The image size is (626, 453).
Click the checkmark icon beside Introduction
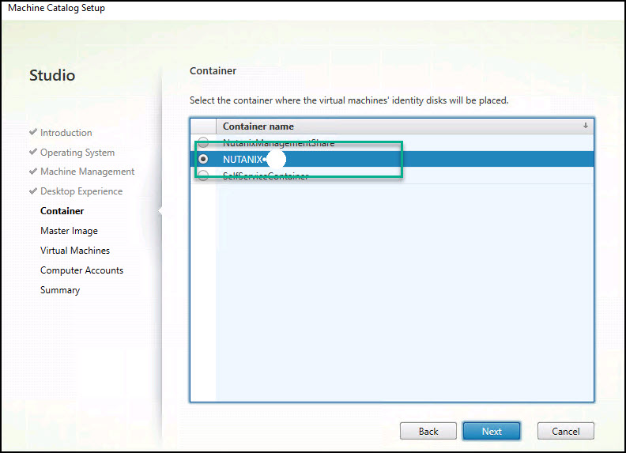click(x=33, y=133)
